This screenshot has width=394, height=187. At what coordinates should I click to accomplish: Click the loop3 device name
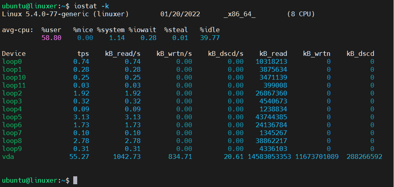(12, 101)
